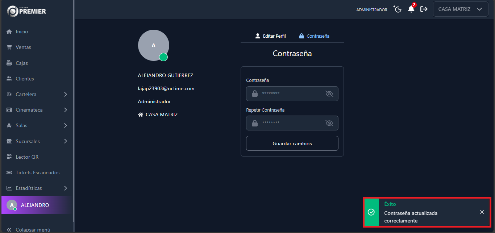Click the Cinema Premier logo
This screenshot has width=495, height=233.
click(26, 11)
